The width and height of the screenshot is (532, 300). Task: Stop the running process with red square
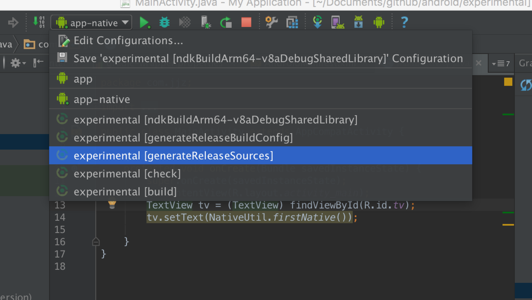click(x=246, y=22)
